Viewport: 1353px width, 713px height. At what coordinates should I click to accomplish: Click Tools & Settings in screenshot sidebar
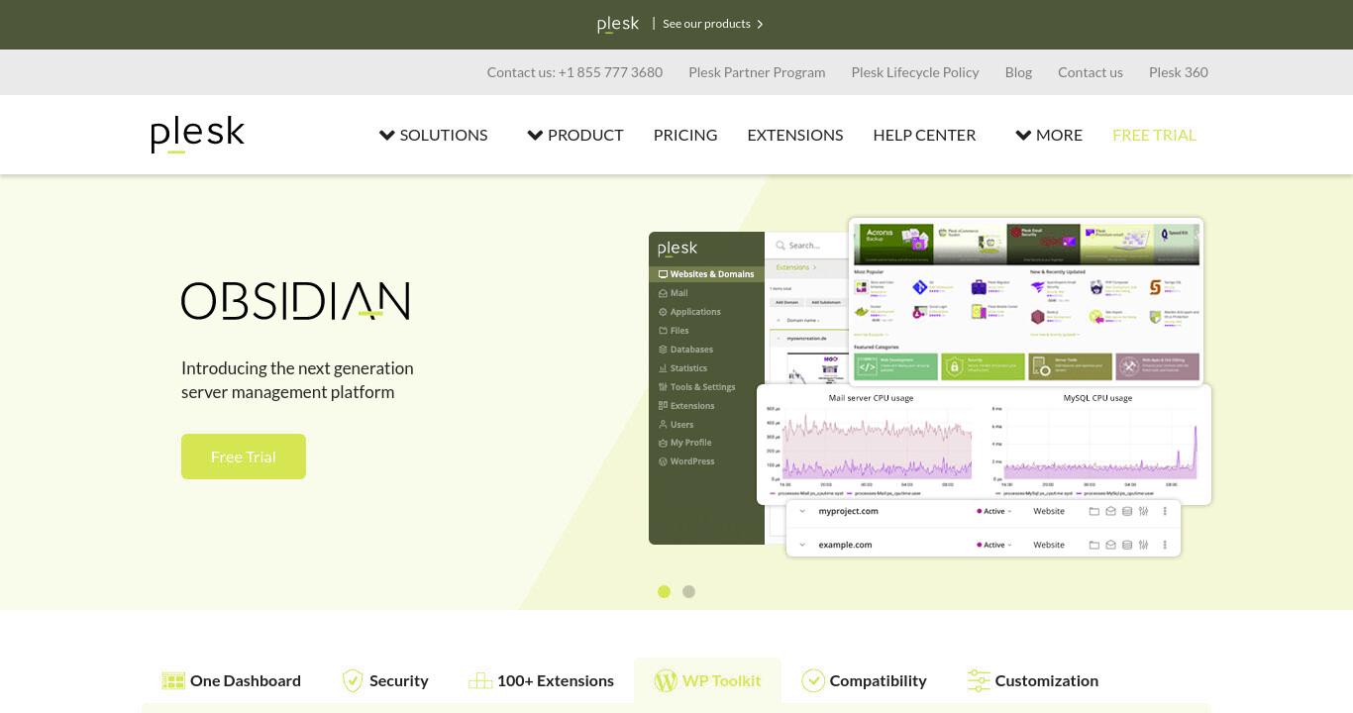697,387
